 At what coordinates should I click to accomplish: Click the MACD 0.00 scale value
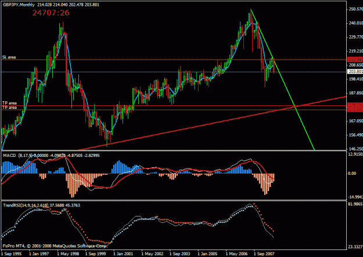pos(353,174)
